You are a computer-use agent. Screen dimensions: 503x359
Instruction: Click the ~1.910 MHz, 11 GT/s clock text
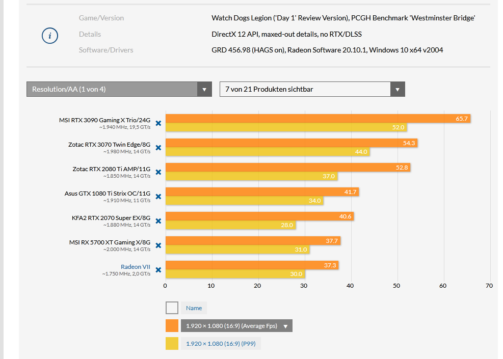(x=127, y=200)
